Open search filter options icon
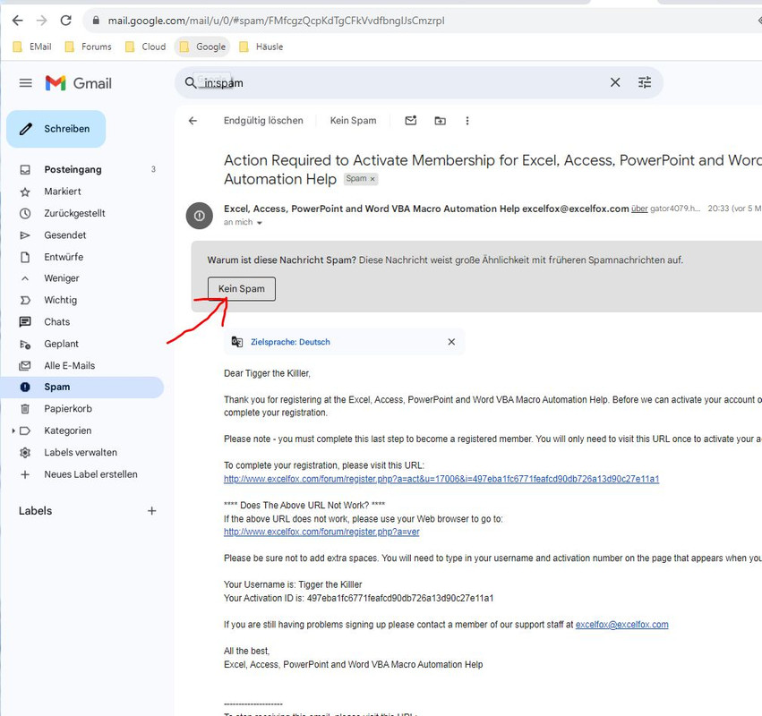 coord(645,82)
